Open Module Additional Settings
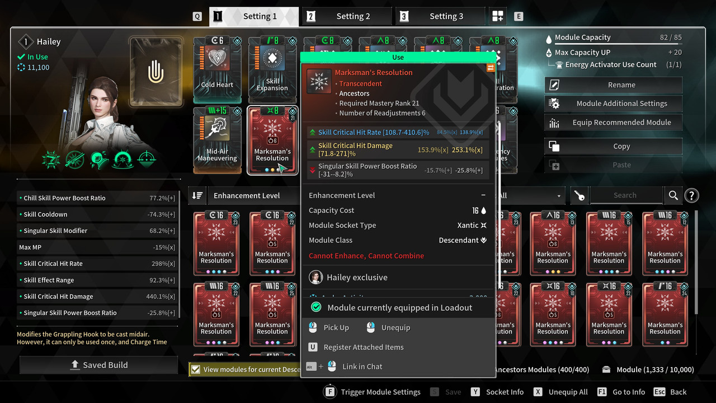The width and height of the screenshot is (716, 403). [x=613, y=104]
